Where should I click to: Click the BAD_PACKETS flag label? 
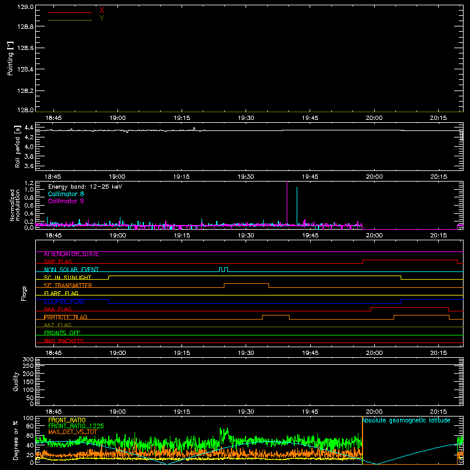pyautogui.click(x=64, y=341)
